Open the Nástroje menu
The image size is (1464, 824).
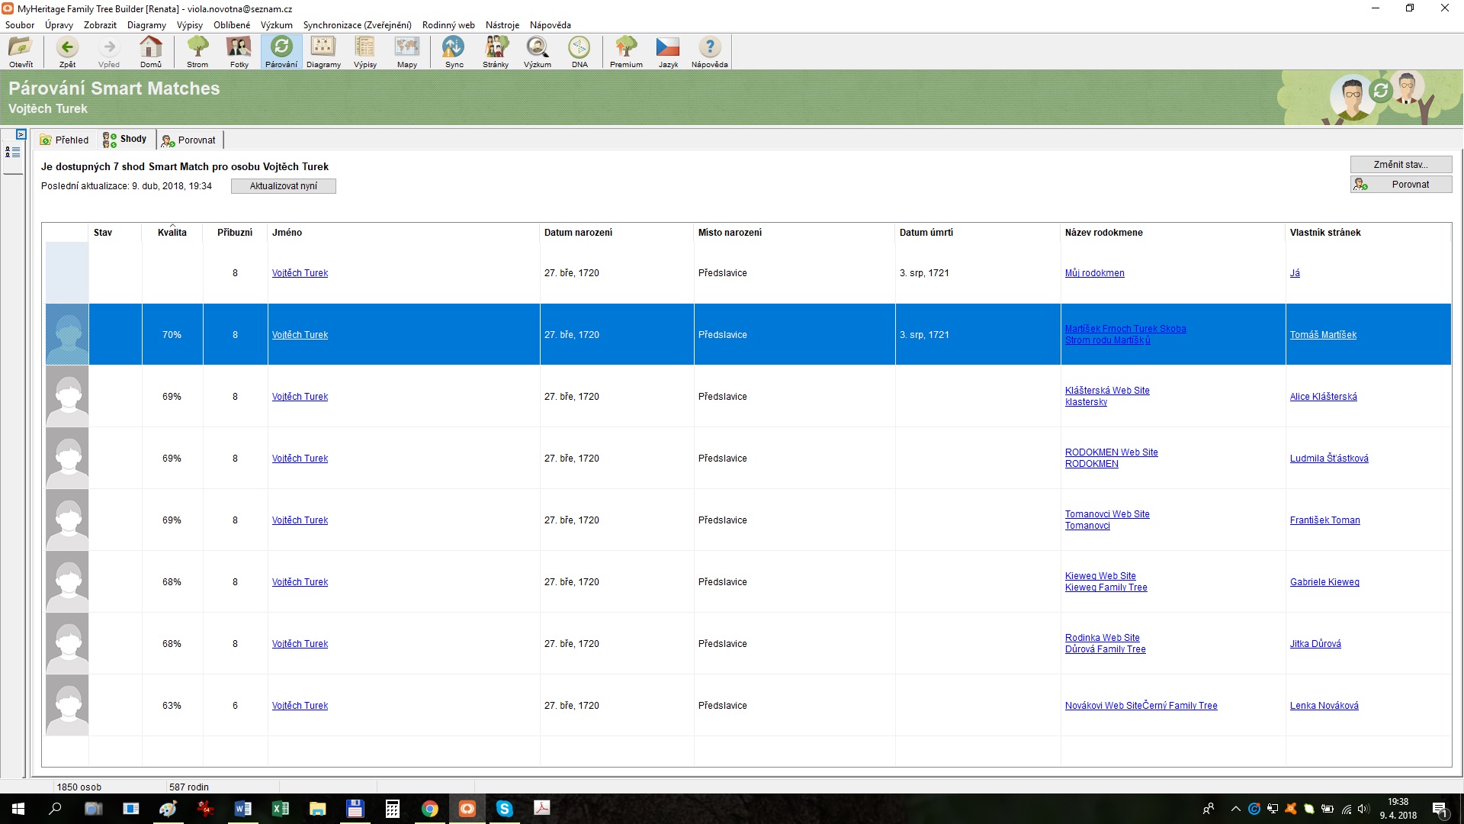pyautogui.click(x=502, y=25)
